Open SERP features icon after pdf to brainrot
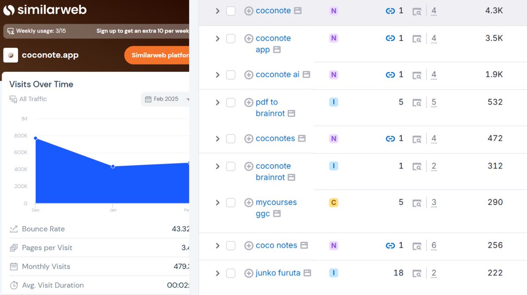Image resolution: width=527 pixels, height=295 pixels. pos(291,114)
